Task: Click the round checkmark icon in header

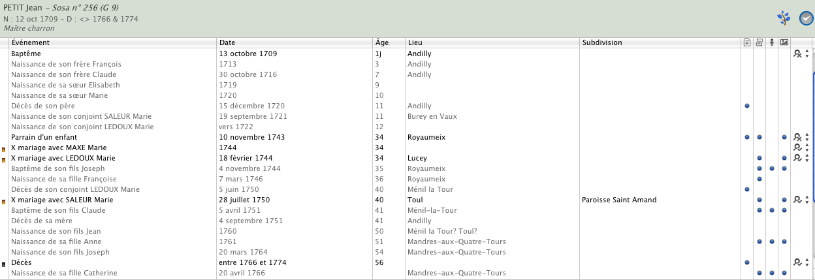Action: tap(807, 18)
